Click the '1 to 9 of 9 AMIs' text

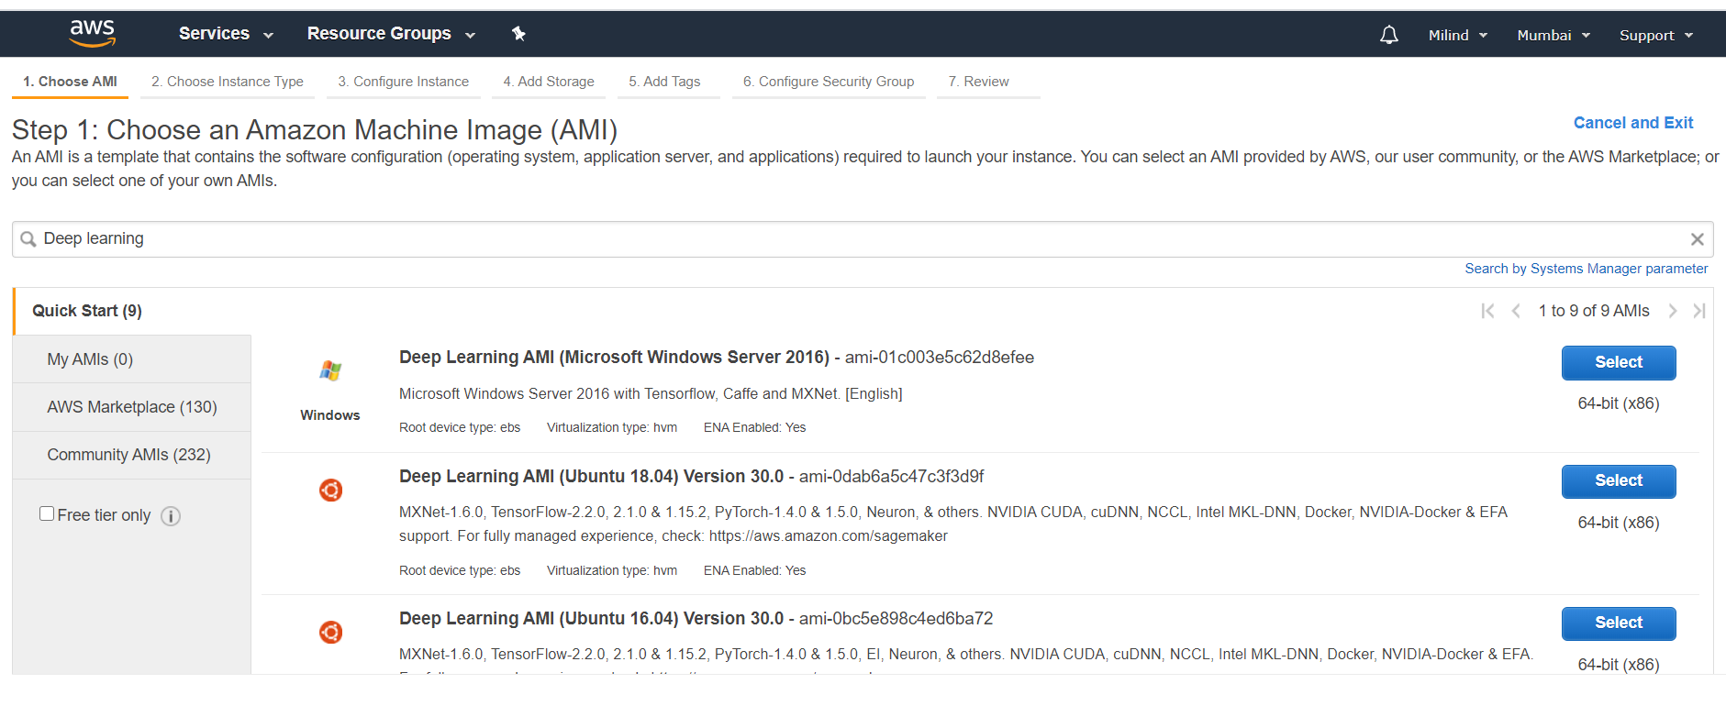pos(1594,311)
